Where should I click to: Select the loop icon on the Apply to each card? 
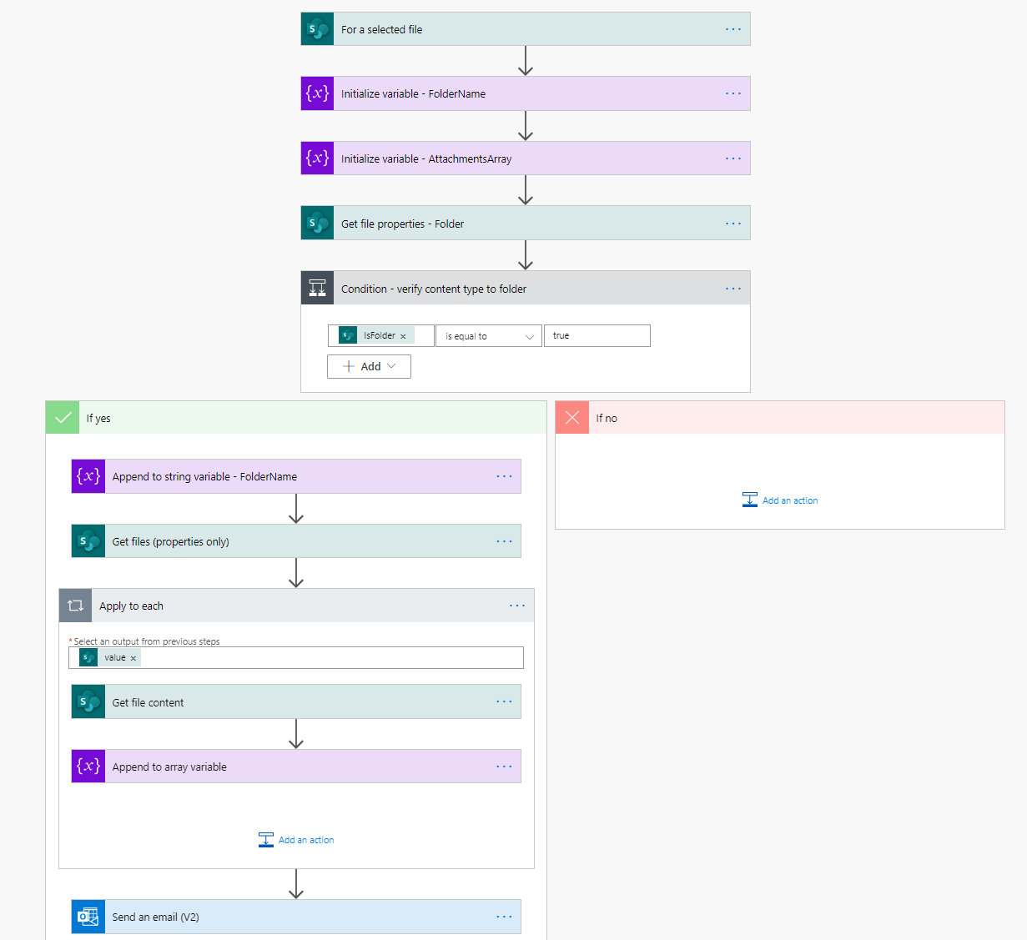(x=75, y=605)
